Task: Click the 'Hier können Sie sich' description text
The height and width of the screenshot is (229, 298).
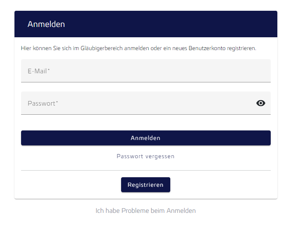Action: [x=138, y=48]
